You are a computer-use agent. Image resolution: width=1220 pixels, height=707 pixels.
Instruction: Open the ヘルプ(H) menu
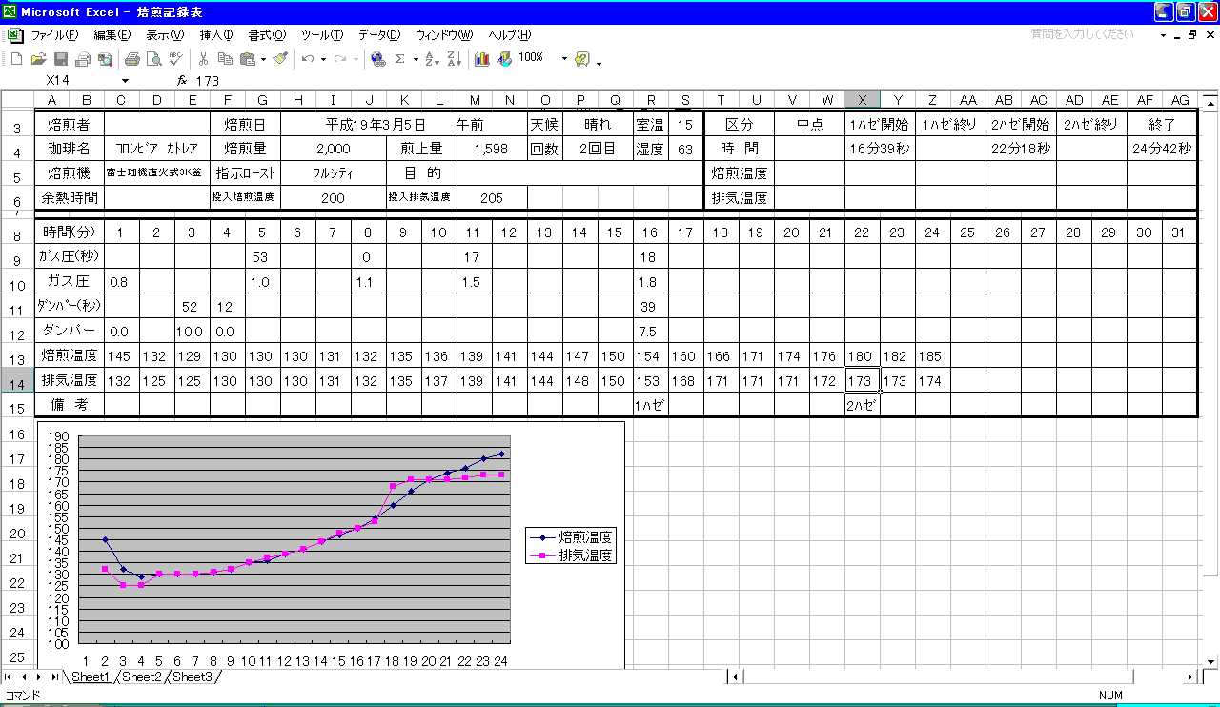[x=510, y=35]
